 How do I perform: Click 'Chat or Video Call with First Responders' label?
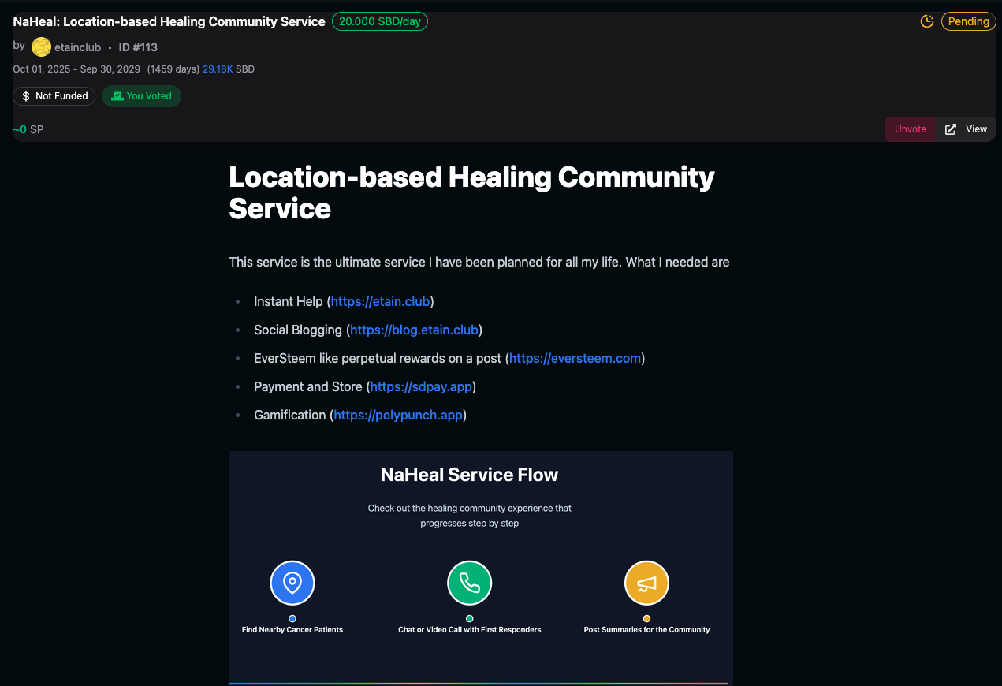coord(470,630)
